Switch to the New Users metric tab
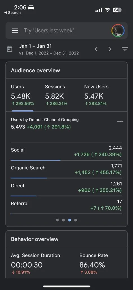The height and width of the screenshot is (290, 133). pyautogui.click(x=96, y=95)
